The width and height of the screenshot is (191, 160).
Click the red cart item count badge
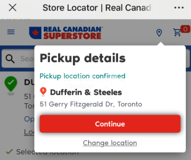185,29
